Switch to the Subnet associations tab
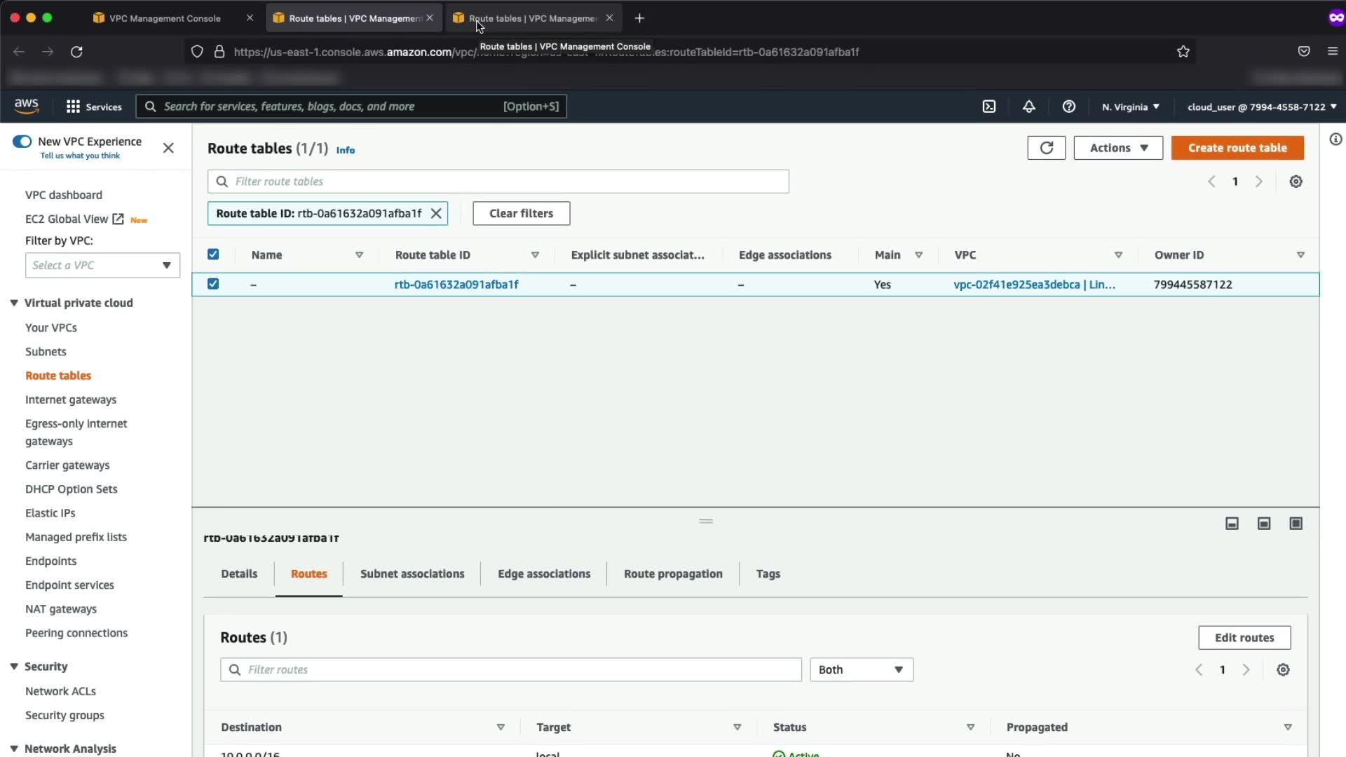The width and height of the screenshot is (1346, 757). 412,574
